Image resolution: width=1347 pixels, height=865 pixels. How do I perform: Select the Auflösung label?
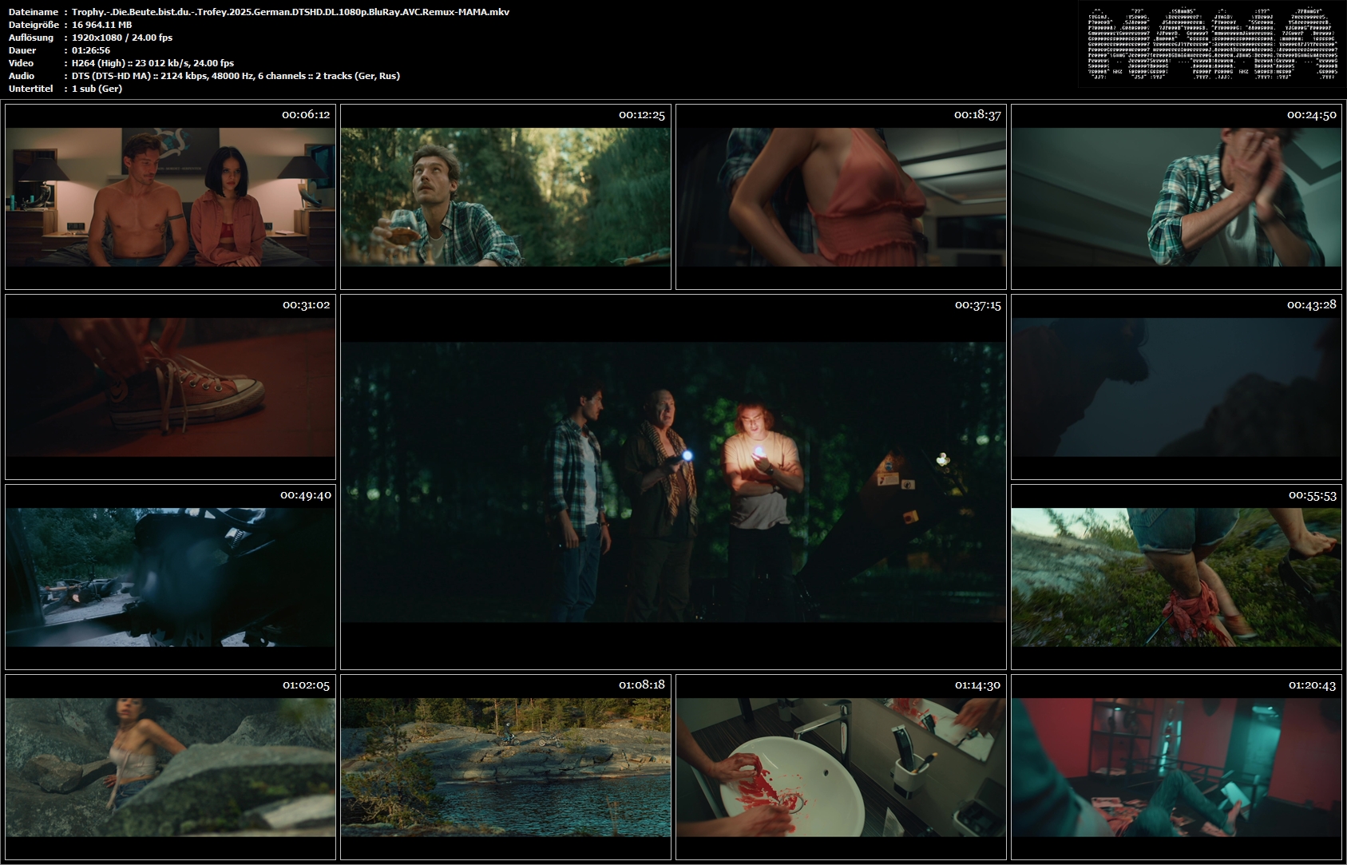[31, 38]
